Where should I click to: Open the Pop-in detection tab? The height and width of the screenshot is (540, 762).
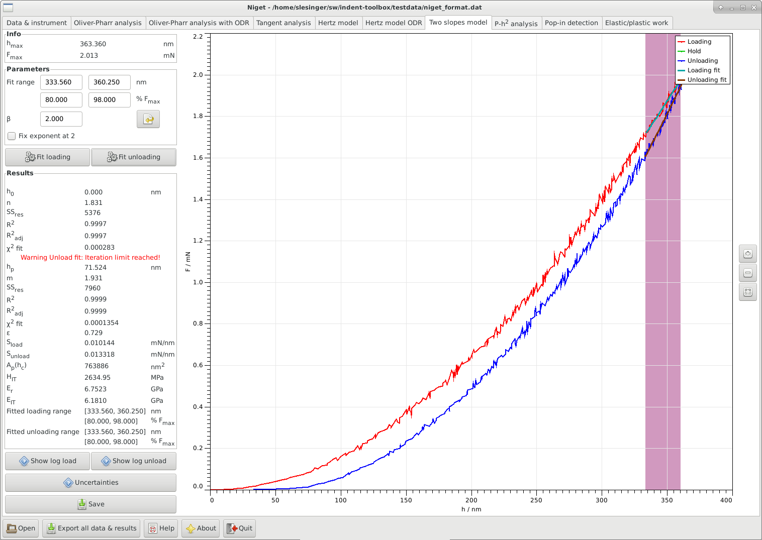(x=571, y=23)
